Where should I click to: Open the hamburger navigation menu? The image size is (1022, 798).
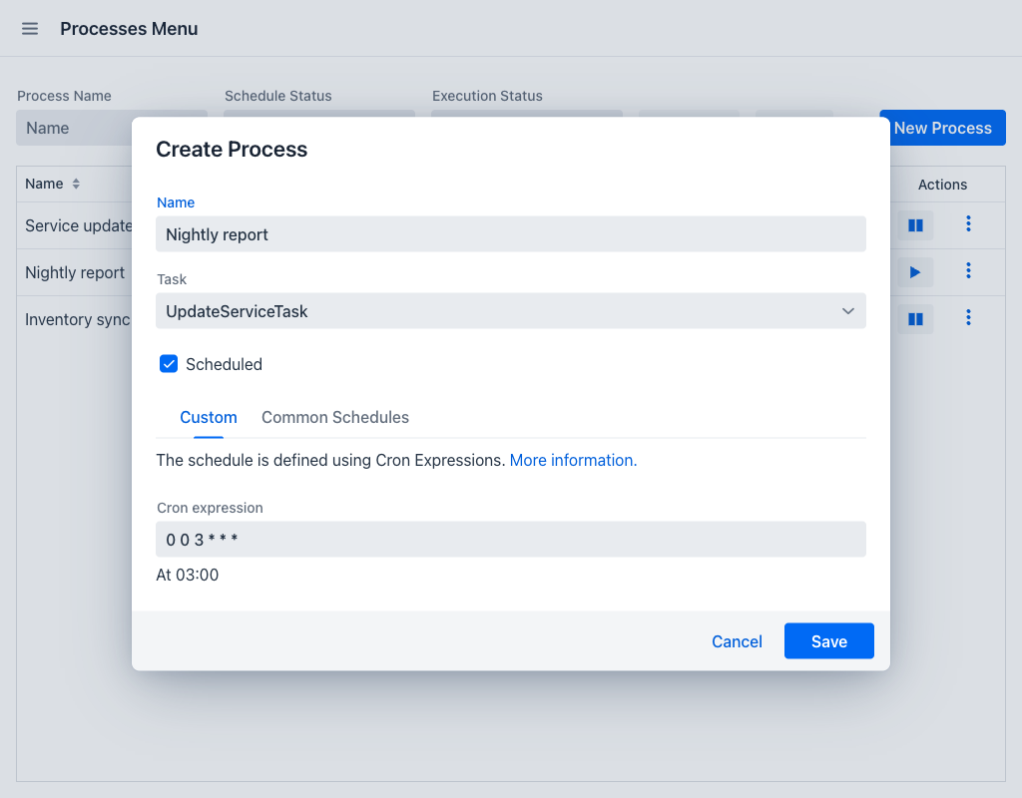coord(30,29)
